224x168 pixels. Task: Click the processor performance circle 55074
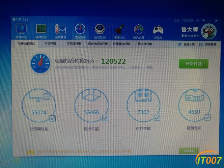39,106
